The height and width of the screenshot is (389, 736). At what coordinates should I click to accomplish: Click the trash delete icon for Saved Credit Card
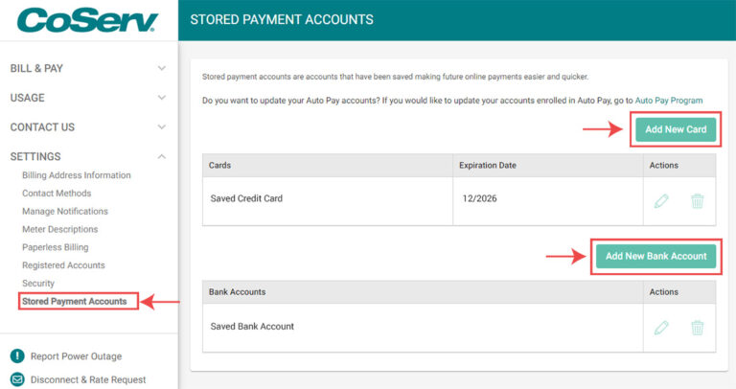(x=698, y=201)
